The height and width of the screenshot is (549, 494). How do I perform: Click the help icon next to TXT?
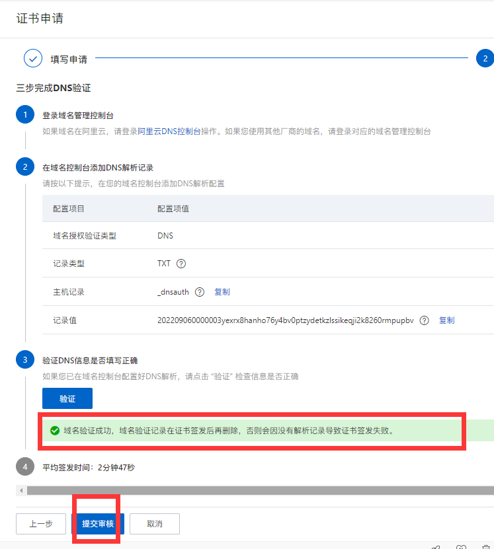(181, 264)
